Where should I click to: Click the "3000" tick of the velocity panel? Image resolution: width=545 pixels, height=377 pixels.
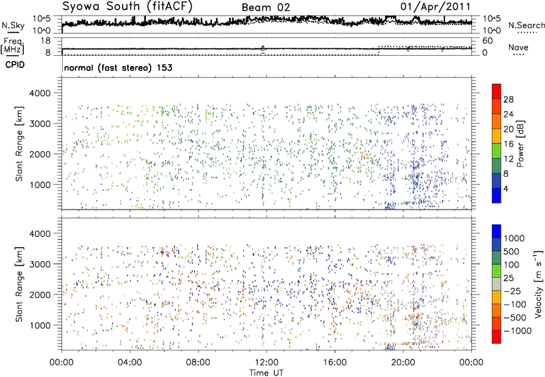click(40, 264)
